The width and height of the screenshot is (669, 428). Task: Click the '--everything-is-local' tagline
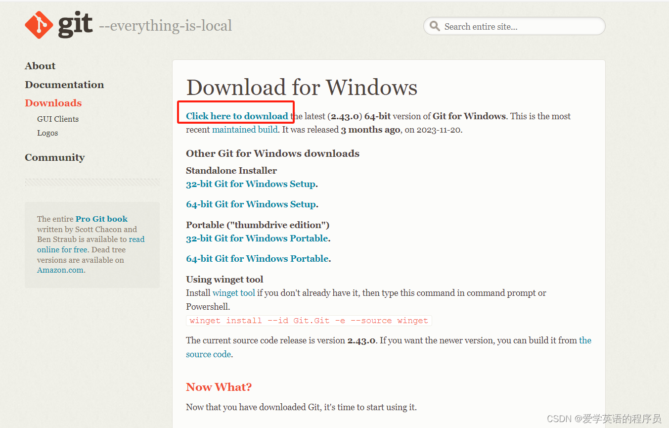166,26
